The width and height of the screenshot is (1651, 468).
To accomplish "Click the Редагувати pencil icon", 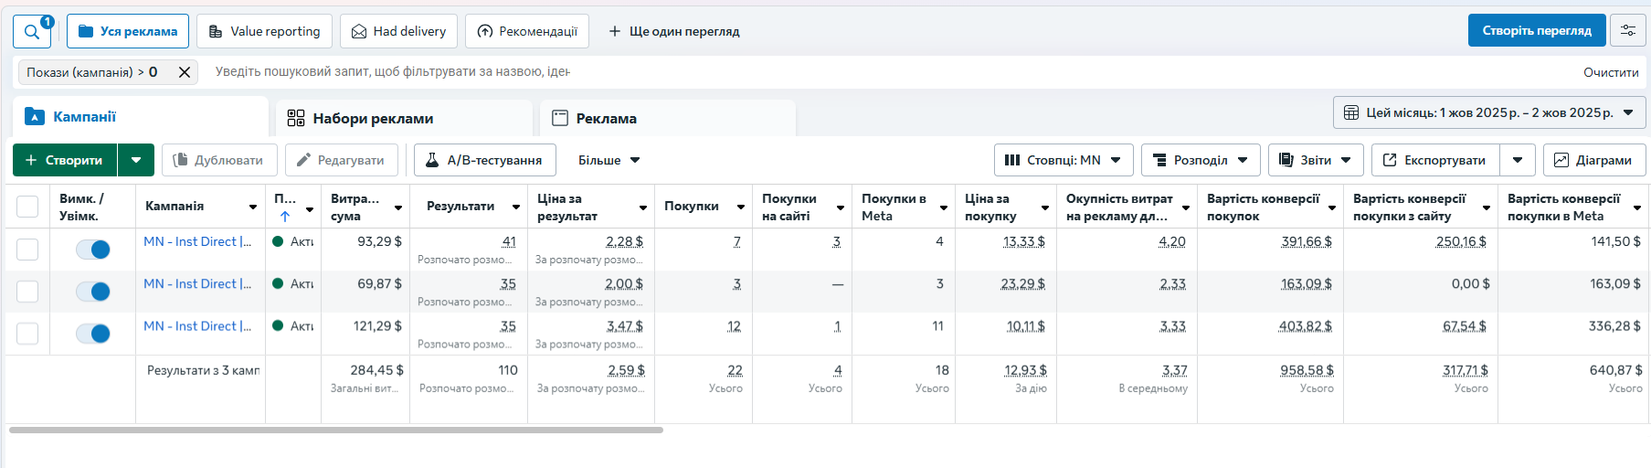I will (x=303, y=160).
